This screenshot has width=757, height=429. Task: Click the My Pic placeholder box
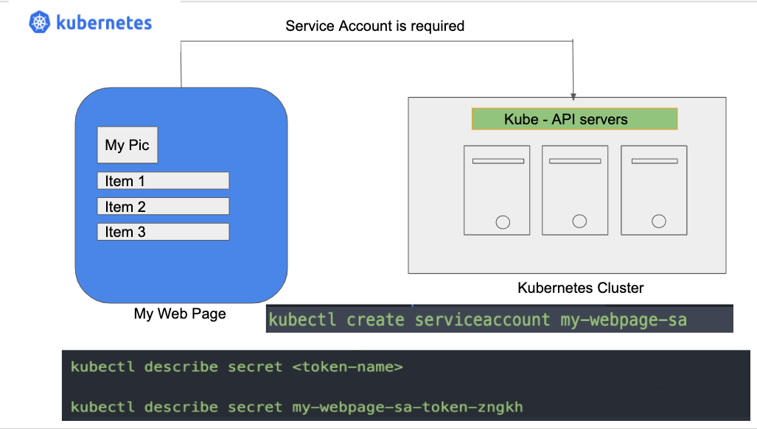click(127, 144)
